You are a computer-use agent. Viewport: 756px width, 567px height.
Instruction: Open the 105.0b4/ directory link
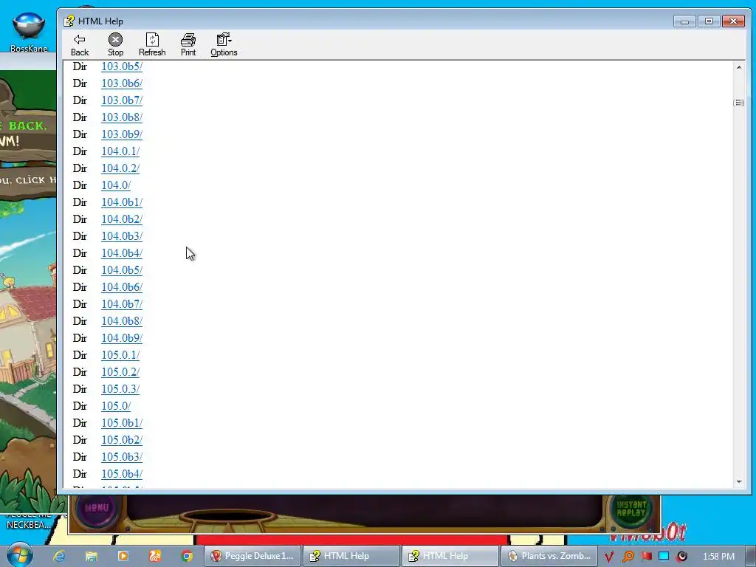pos(122,474)
